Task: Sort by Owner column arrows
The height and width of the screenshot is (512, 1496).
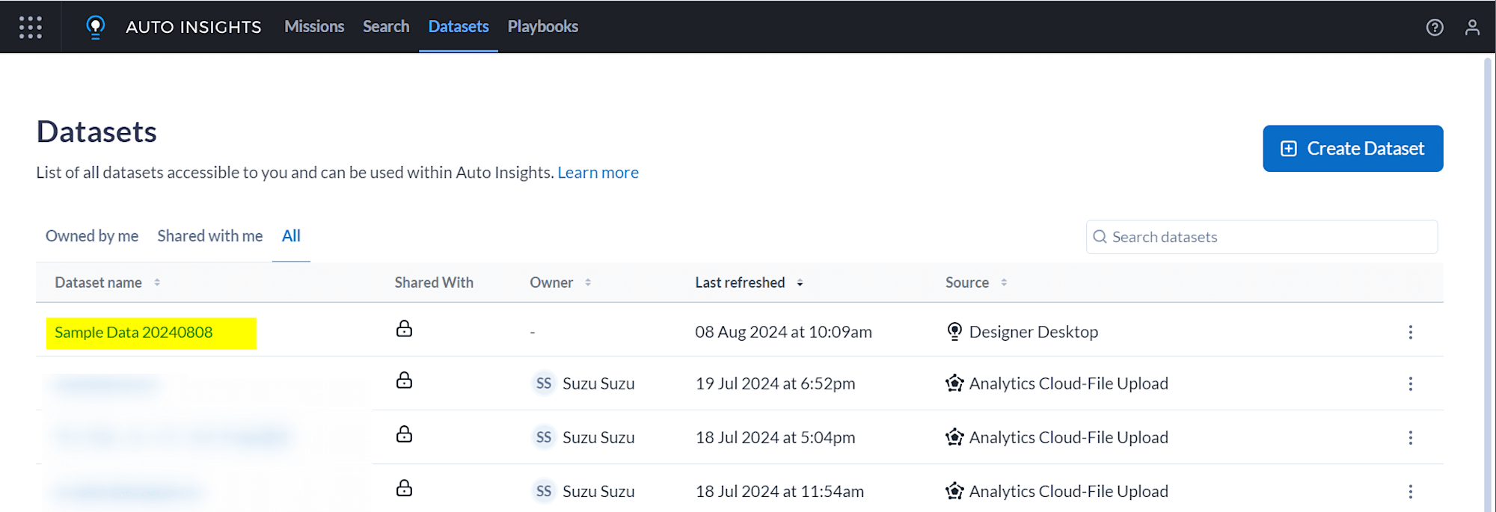Action: [588, 283]
